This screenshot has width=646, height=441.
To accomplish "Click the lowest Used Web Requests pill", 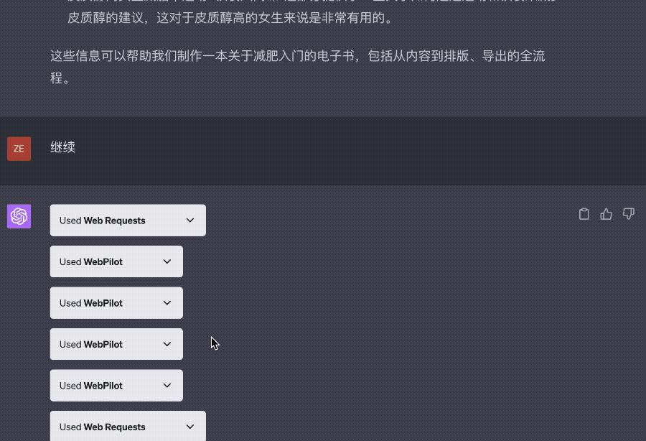I will [x=127, y=427].
